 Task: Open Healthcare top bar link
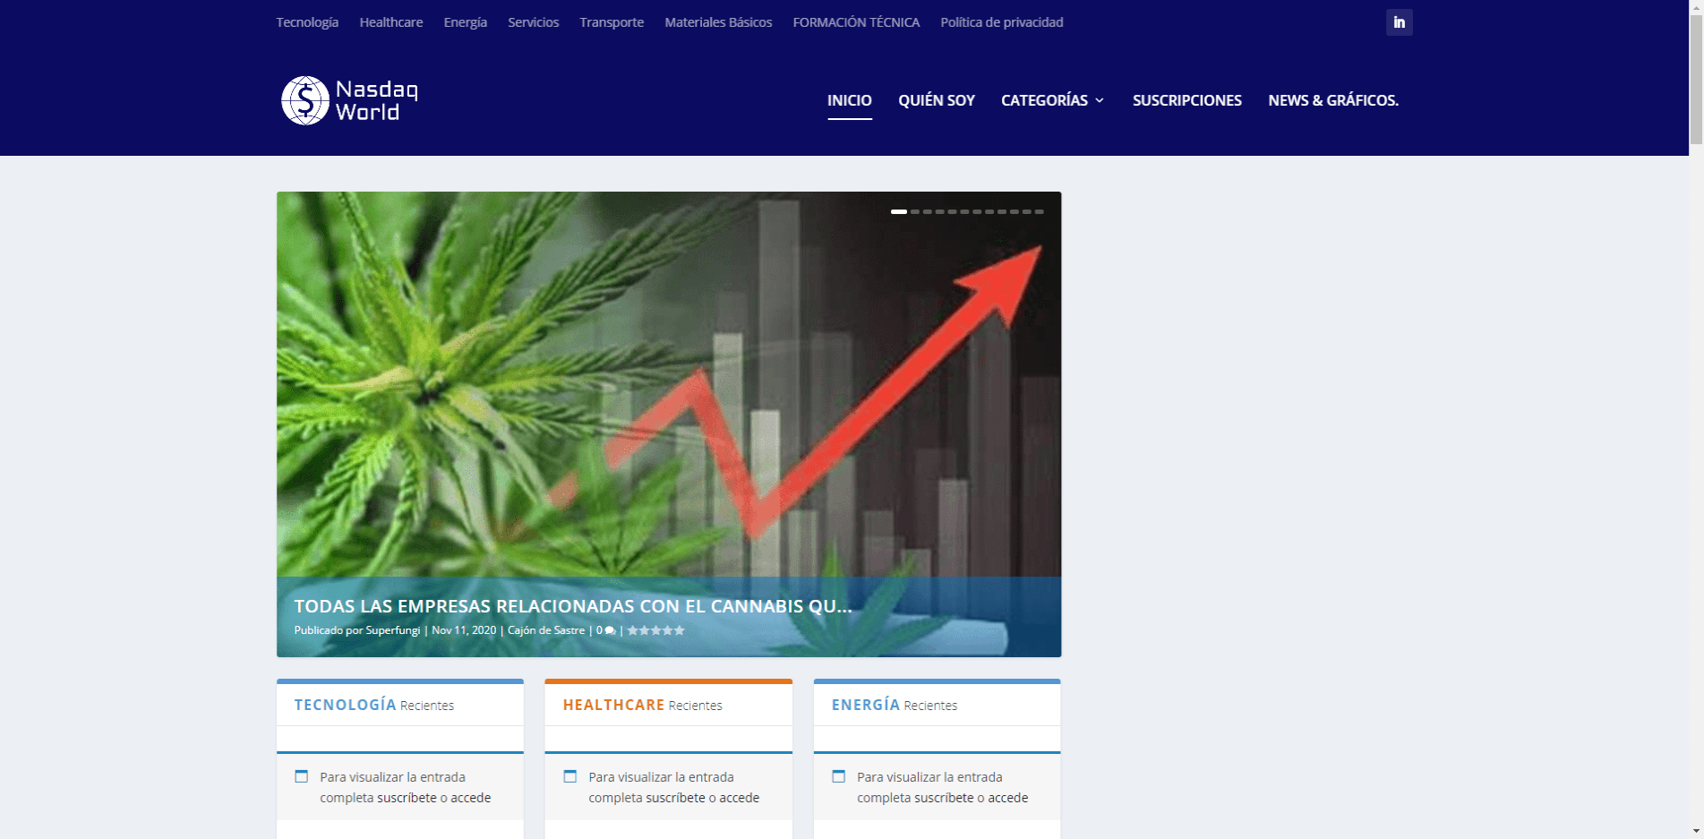coord(391,22)
